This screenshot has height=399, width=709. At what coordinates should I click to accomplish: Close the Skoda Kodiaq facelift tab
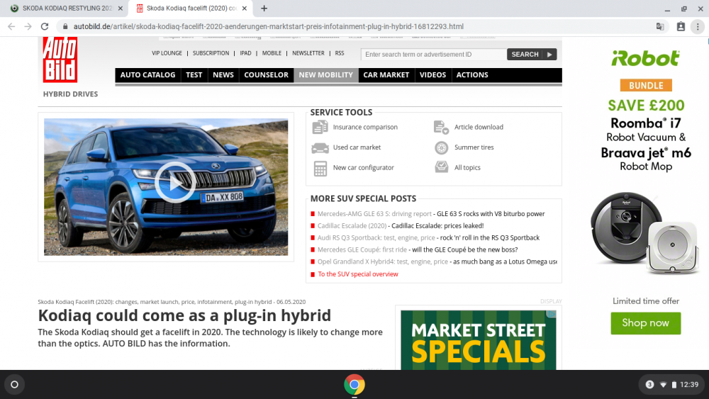(x=244, y=8)
